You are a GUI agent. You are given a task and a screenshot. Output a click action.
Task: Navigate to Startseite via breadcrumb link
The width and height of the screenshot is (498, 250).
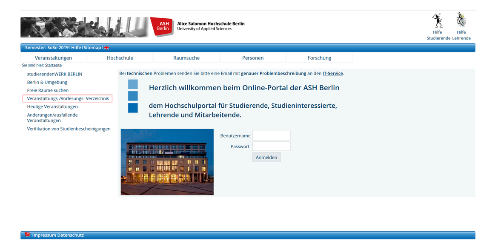(x=53, y=65)
